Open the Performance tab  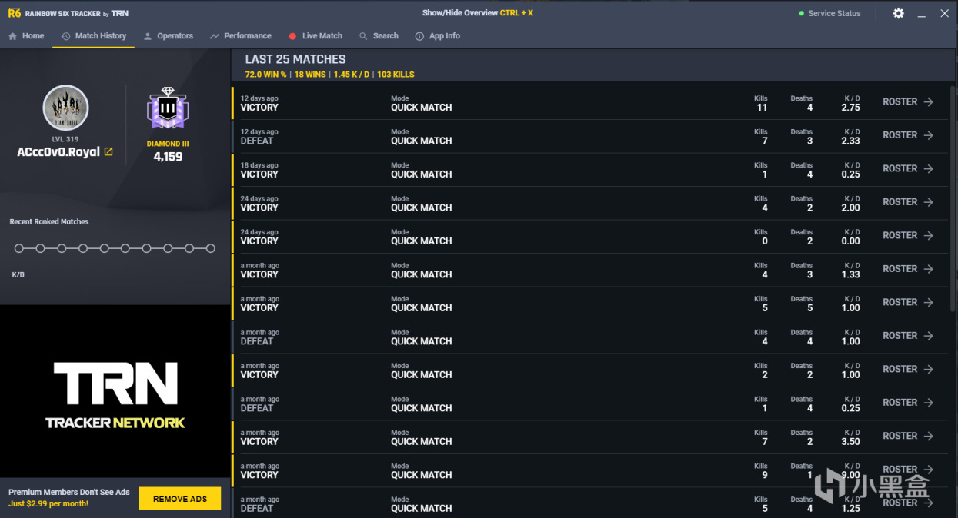(241, 36)
